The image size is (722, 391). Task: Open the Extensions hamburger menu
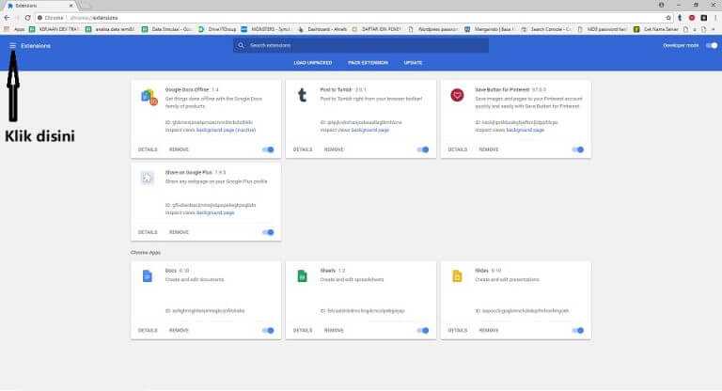tap(12, 45)
